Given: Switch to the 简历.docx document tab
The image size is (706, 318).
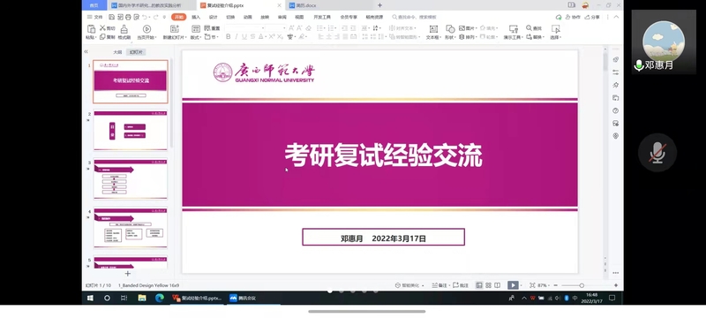Looking at the screenshot, I should pos(303,5).
